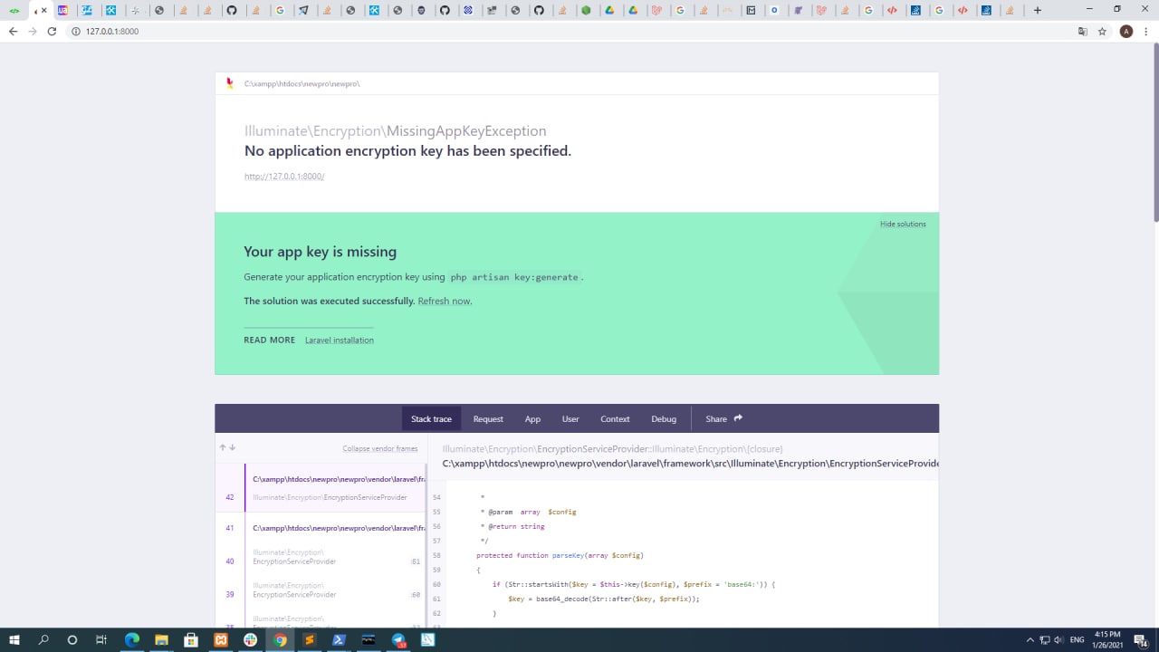Open the Laravel installation docs link
Image resolution: width=1159 pixels, height=652 pixels.
[x=340, y=340]
